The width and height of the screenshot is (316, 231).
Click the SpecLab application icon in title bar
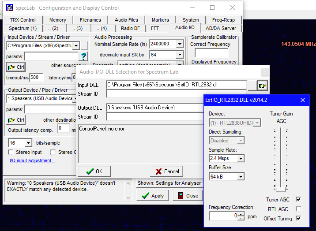[9, 7]
